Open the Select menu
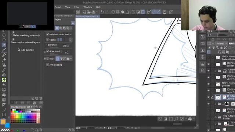The width and height of the screenshot is (235, 132). click(58, 7)
